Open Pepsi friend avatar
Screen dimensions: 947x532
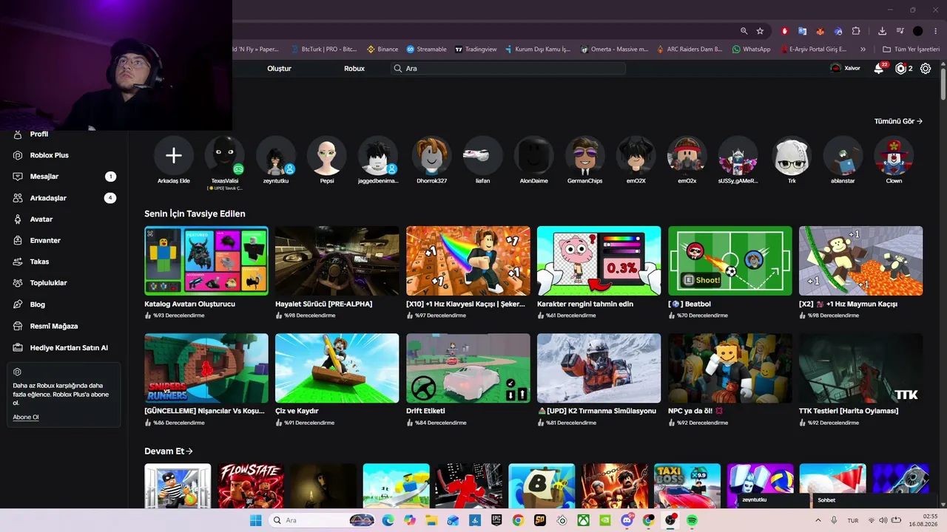coord(327,155)
